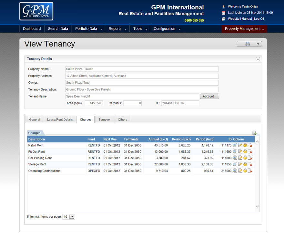Click the add new charge icon

[254, 133]
